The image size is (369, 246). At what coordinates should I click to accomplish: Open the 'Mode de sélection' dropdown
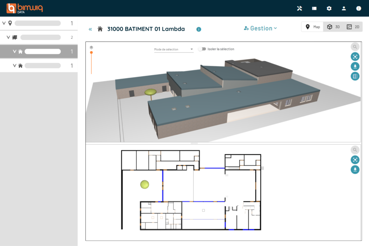174,49
